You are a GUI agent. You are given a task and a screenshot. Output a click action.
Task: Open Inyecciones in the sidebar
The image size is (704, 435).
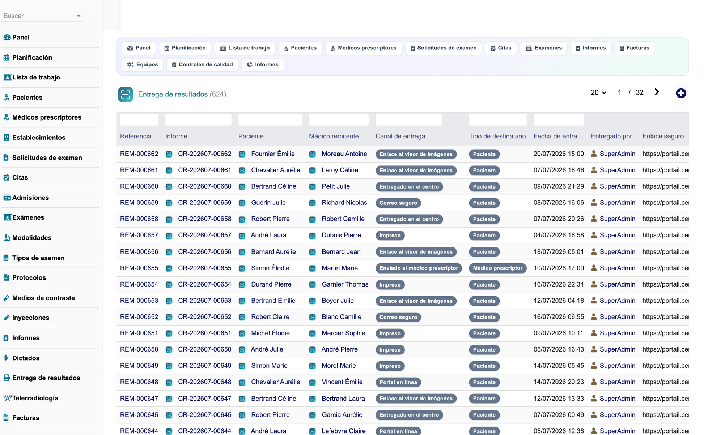[x=30, y=318]
